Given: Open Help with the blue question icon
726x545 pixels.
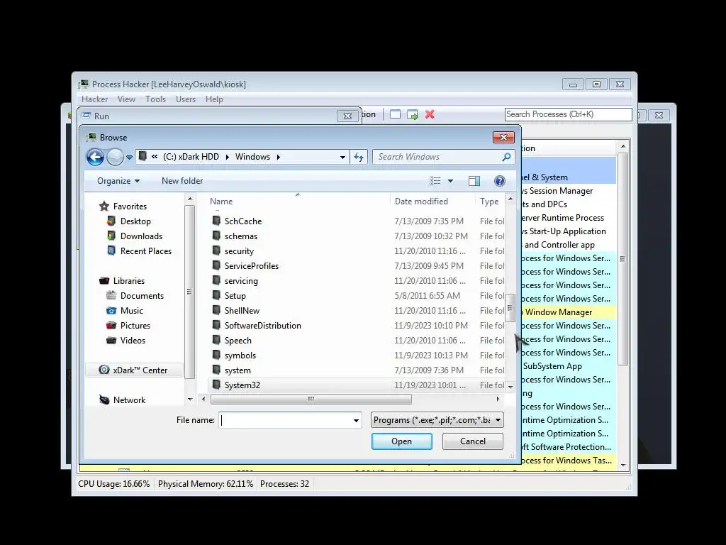Looking at the screenshot, I should 500,181.
